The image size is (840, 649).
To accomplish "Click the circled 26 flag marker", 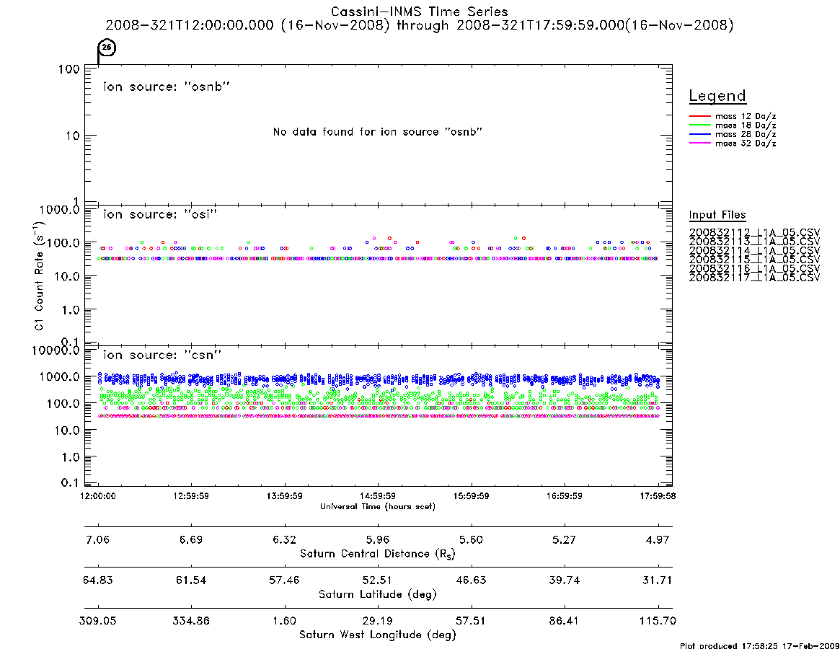I will coord(107,48).
